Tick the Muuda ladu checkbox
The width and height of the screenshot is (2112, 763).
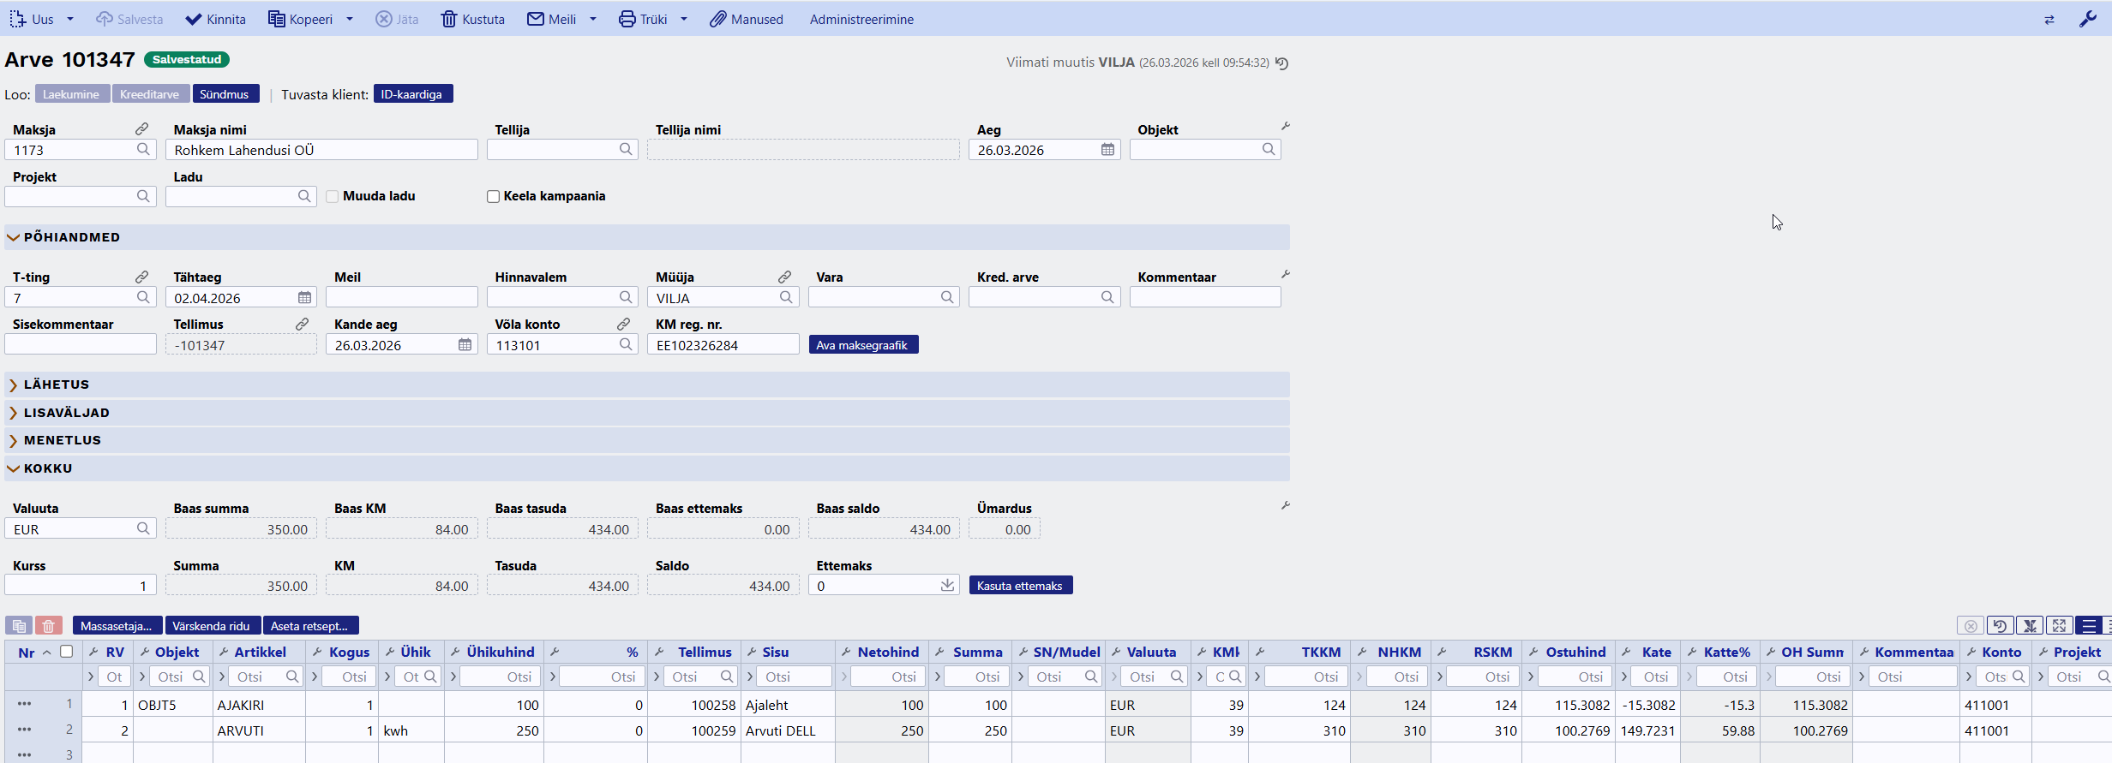[333, 197]
